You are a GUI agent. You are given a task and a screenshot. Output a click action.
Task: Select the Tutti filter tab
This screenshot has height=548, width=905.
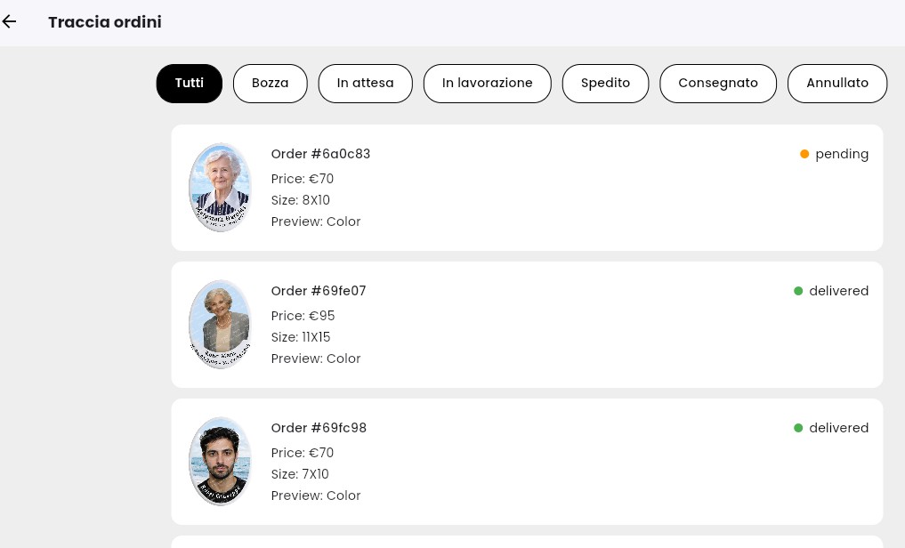[x=190, y=84]
